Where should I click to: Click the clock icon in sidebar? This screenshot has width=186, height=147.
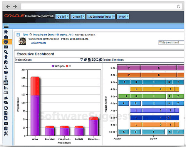(x=6, y=108)
